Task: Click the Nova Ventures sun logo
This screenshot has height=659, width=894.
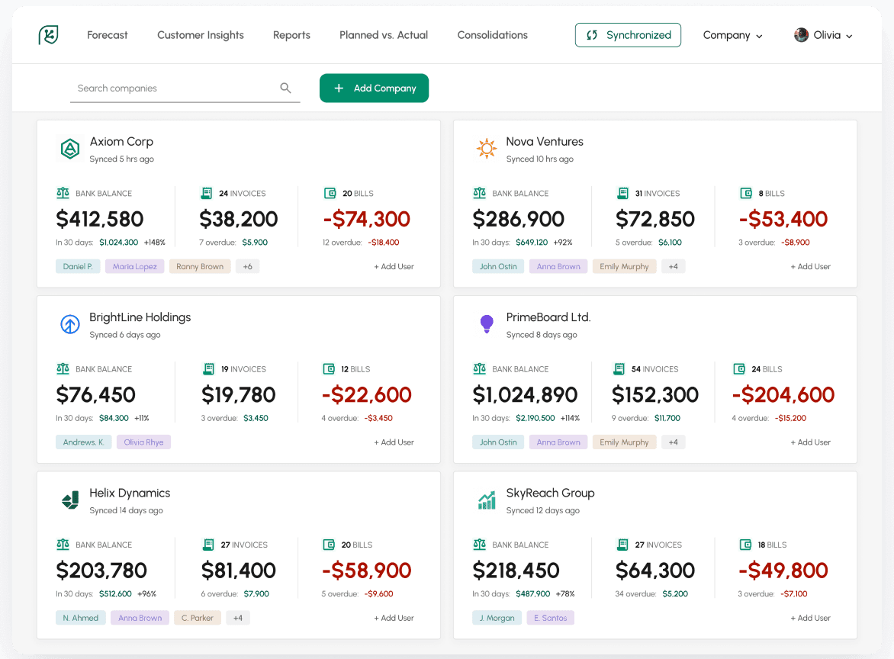Action: click(x=486, y=149)
